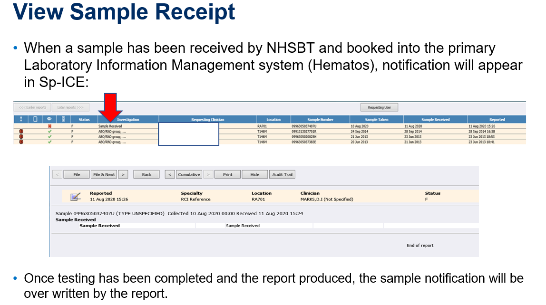Viewport: 546px width, 305px height.
Task: Click the clipboard column header icon
Action: coord(35,120)
